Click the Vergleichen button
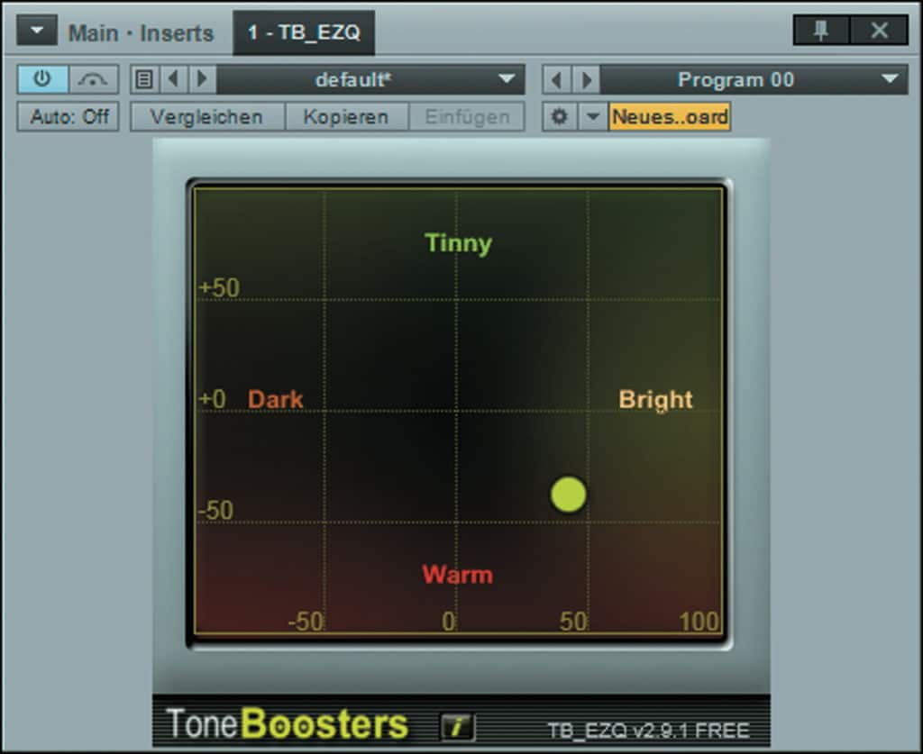Image resolution: width=923 pixels, height=754 pixels. pos(207,116)
